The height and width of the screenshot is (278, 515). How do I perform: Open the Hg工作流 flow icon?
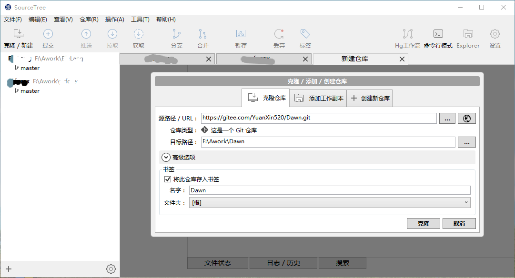coord(408,34)
